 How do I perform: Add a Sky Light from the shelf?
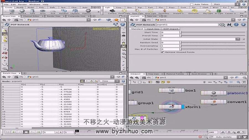point(208,12)
